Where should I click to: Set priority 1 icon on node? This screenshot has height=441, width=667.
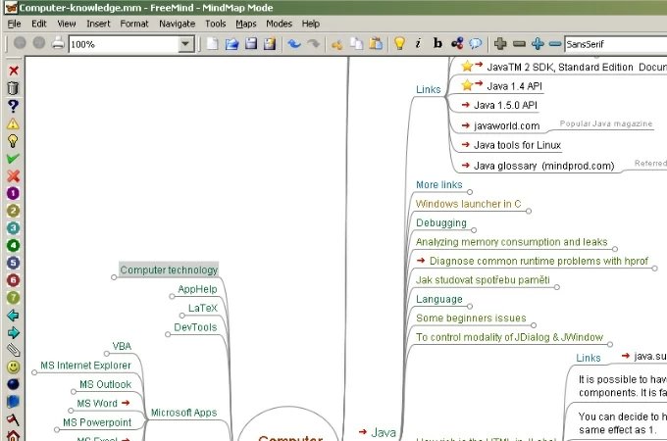(x=13, y=193)
